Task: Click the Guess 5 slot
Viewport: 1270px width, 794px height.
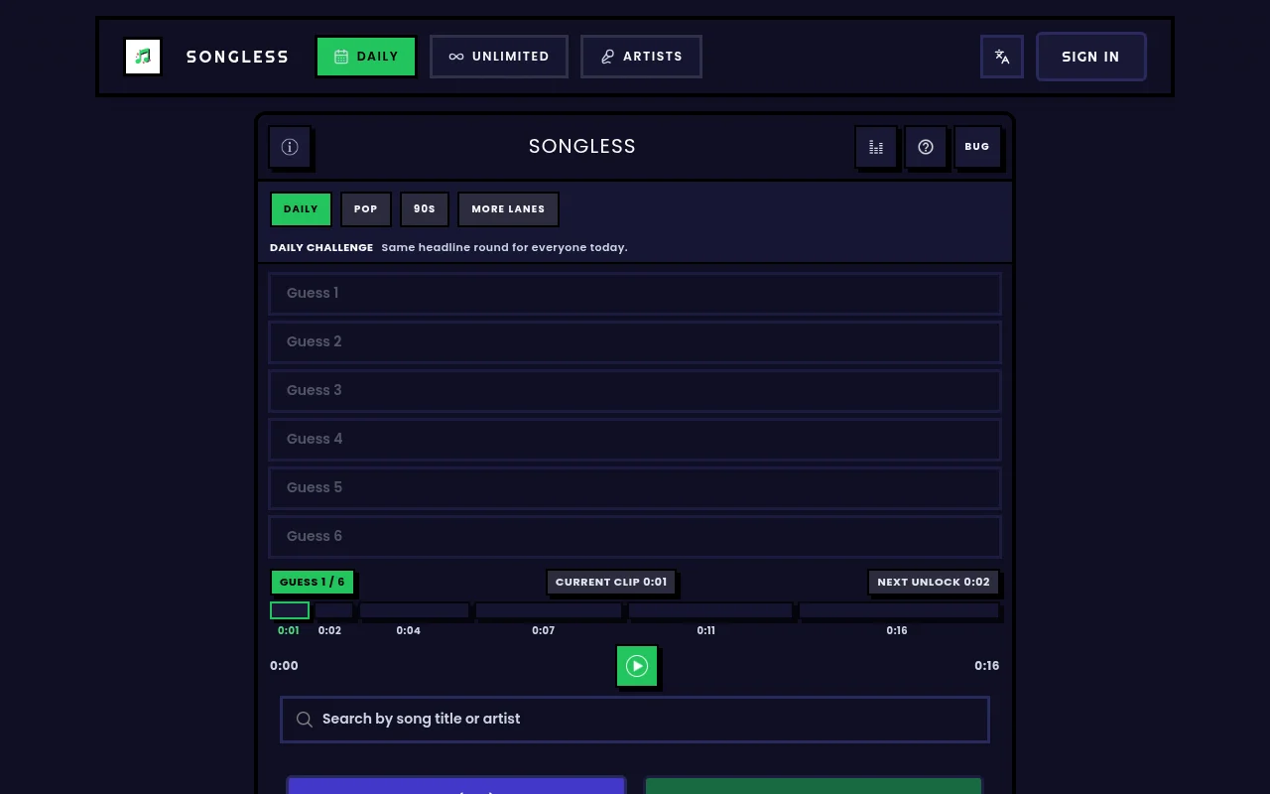Action: coord(635,488)
